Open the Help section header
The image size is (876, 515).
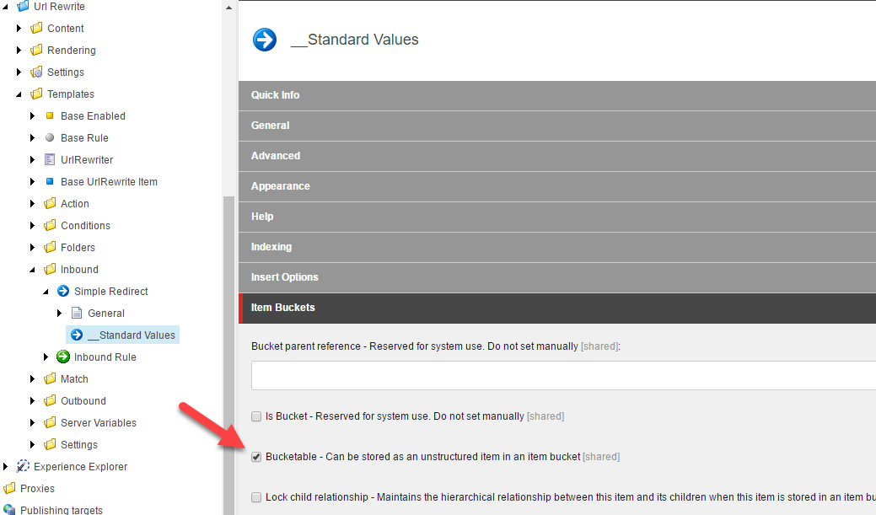click(557, 217)
